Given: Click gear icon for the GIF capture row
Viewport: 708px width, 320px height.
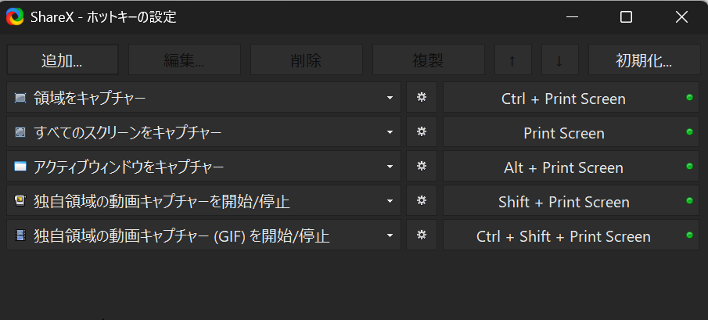Looking at the screenshot, I should (421, 236).
